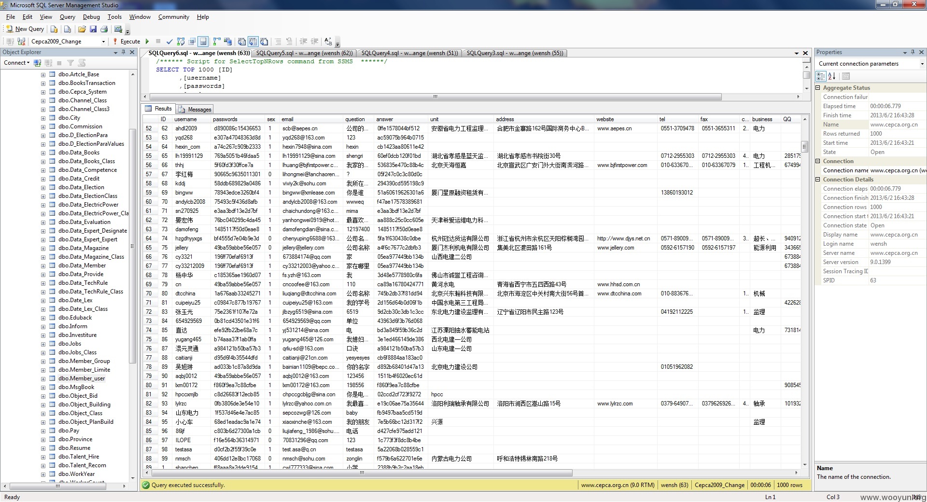This screenshot has width=927, height=502.
Task: Collapse the Connection section in Properties
Action: pos(818,161)
